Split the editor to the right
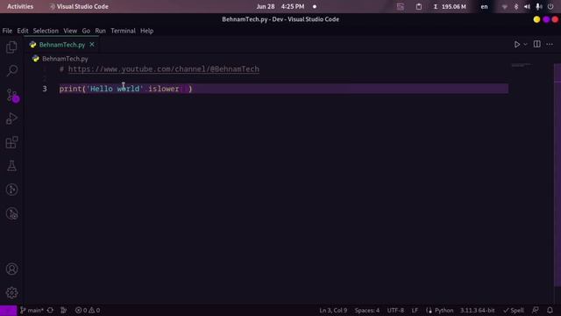Screen dimensions: 561x316 (536, 44)
